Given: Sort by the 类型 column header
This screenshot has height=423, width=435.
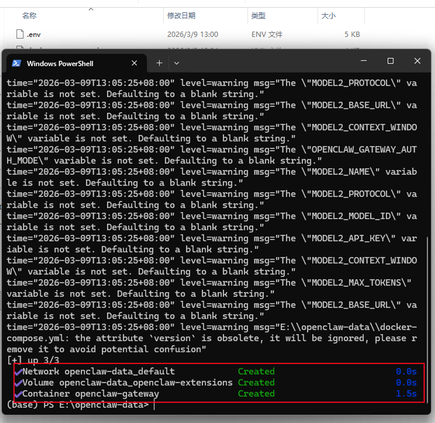Looking at the screenshot, I should (258, 16).
